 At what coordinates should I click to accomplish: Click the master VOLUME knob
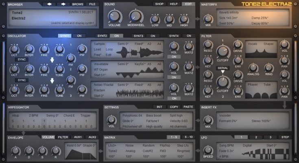(115, 17)
